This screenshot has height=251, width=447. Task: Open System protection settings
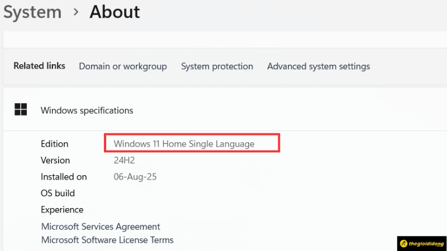217,66
